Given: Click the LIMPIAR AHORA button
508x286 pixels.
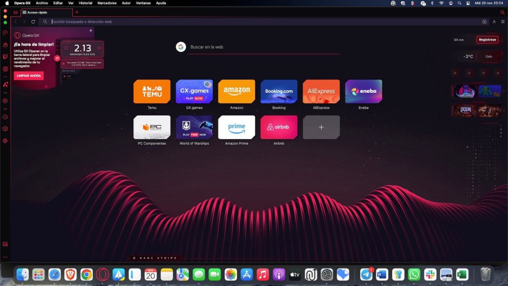Looking at the screenshot, I should pos(29,75).
